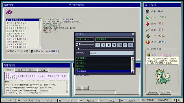Select 凝丹内景篇【地阶上品】
Viewport: 184px width, 103px height.
(22, 47)
